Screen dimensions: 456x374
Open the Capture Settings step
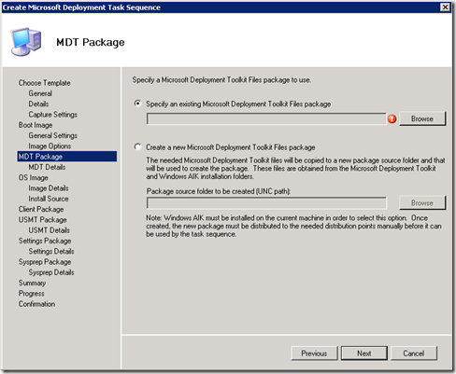[53, 115]
